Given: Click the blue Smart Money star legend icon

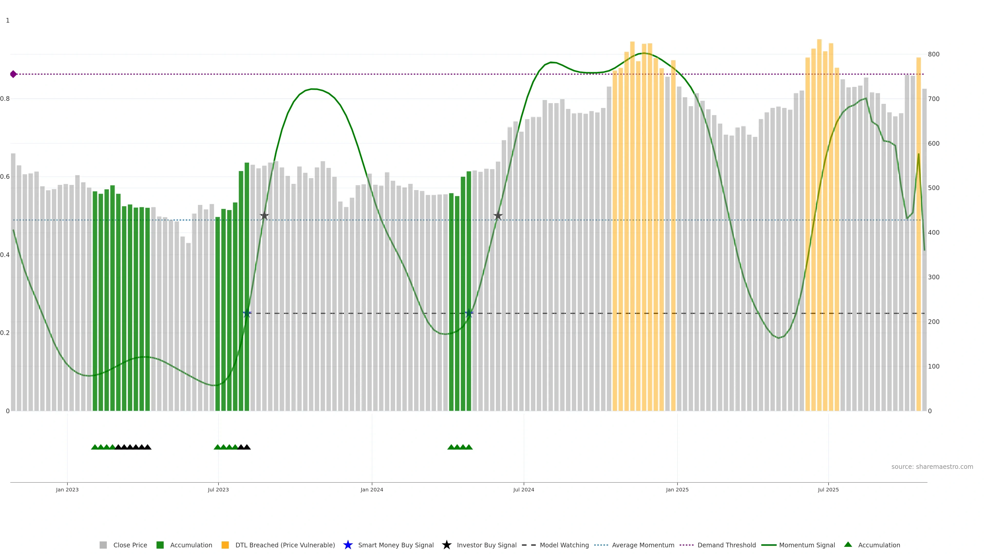Looking at the screenshot, I should [x=348, y=545].
